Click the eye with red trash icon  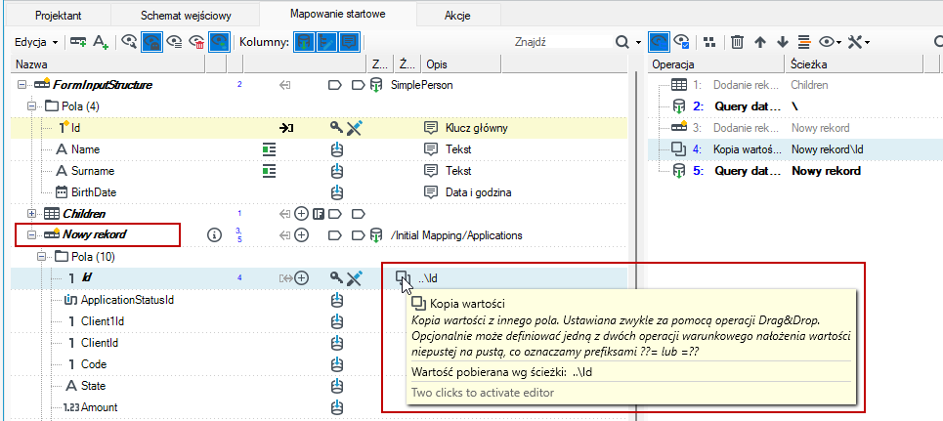click(x=196, y=42)
